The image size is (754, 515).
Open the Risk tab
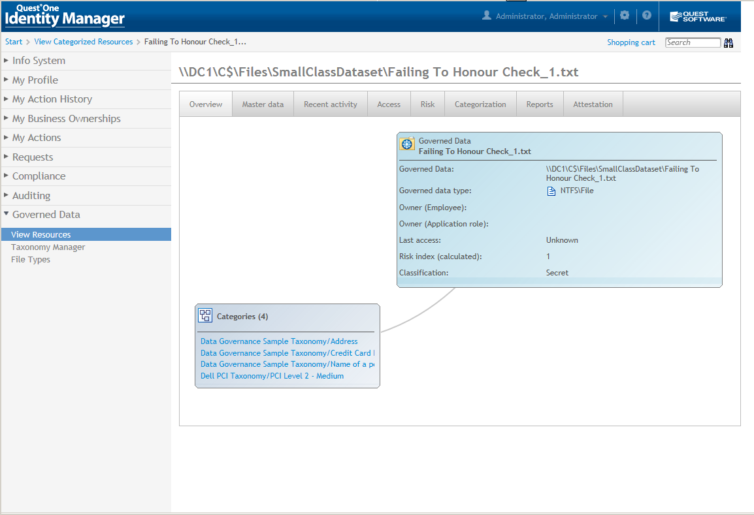click(427, 104)
